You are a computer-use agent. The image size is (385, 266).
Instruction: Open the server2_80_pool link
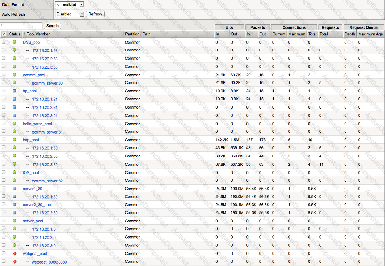[37, 205]
